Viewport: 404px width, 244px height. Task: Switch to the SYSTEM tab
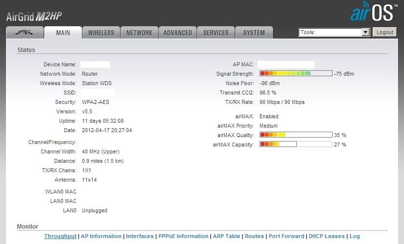pos(254,33)
